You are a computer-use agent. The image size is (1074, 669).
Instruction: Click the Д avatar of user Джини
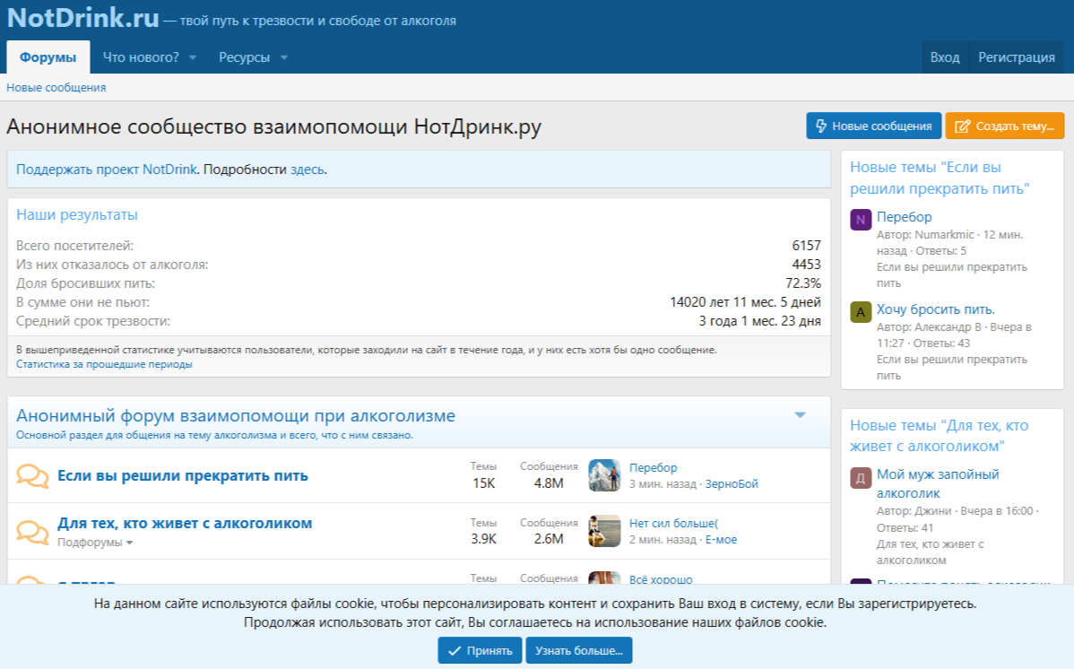coord(861,477)
